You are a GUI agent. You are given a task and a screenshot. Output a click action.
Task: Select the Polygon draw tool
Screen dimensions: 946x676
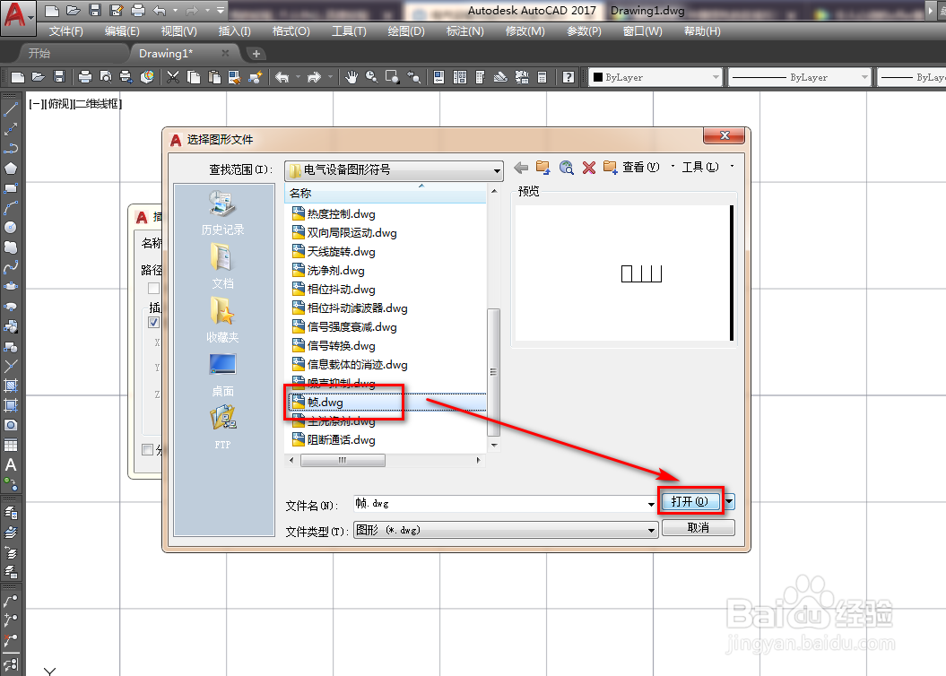(10, 169)
